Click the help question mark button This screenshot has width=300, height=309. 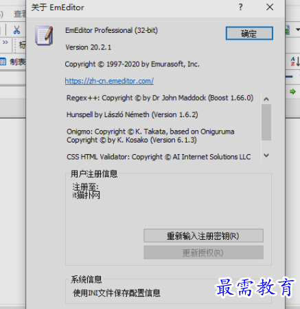click(240, 7)
